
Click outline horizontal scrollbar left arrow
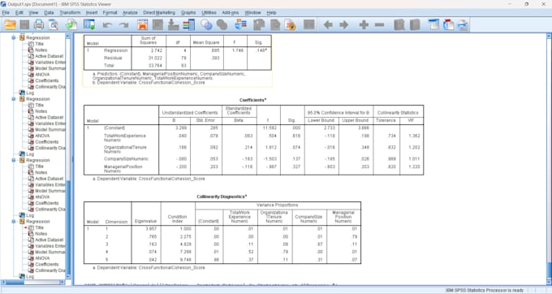point(3,282)
